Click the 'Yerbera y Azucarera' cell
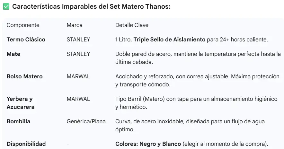The height and width of the screenshot is (149, 284). click(20, 103)
